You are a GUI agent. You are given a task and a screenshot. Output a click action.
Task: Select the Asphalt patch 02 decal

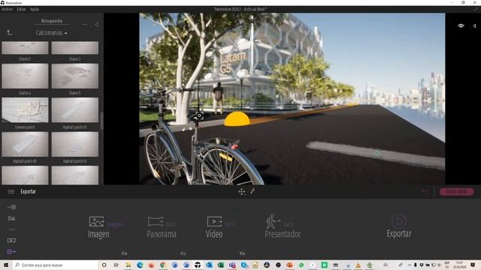click(25, 144)
